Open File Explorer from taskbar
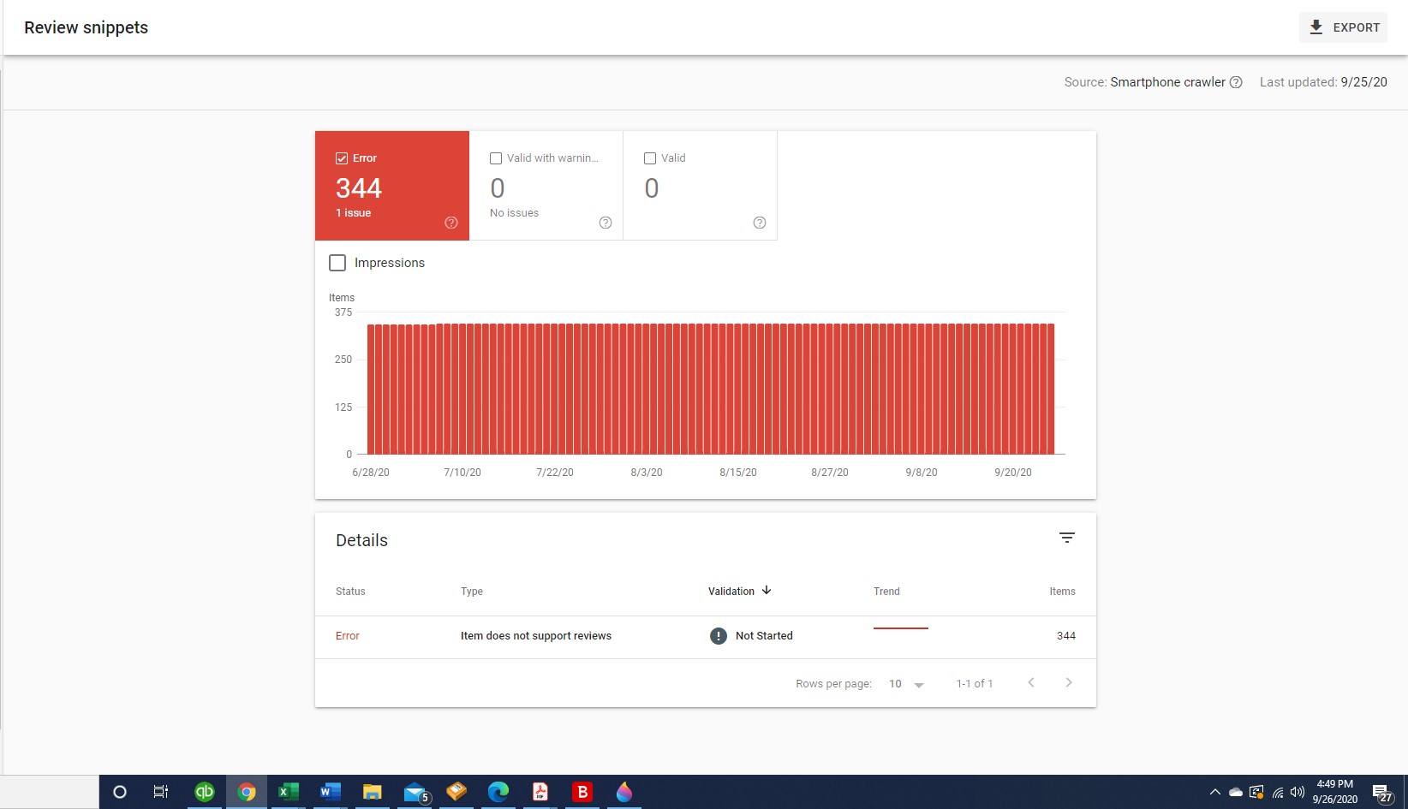The image size is (1408, 809). click(372, 792)
